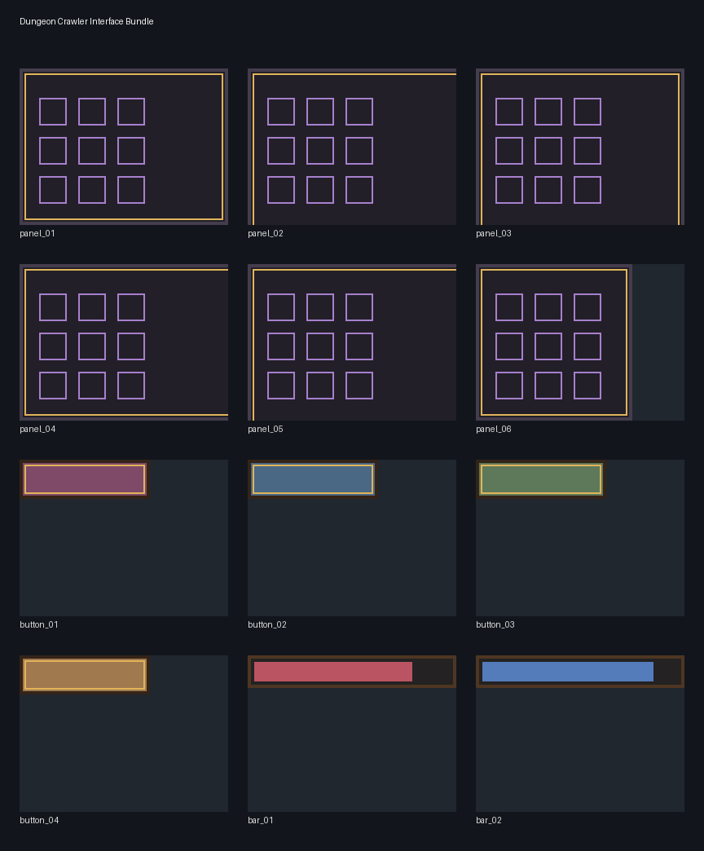
Task: Choose the tan button_04 sprite
Action: [x=85, y=675]
